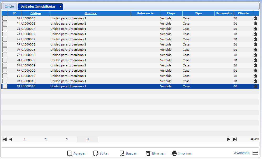Tick the checkbox for row 70
The height and width of the screenshot is (160, 262).
pos(5,18)
